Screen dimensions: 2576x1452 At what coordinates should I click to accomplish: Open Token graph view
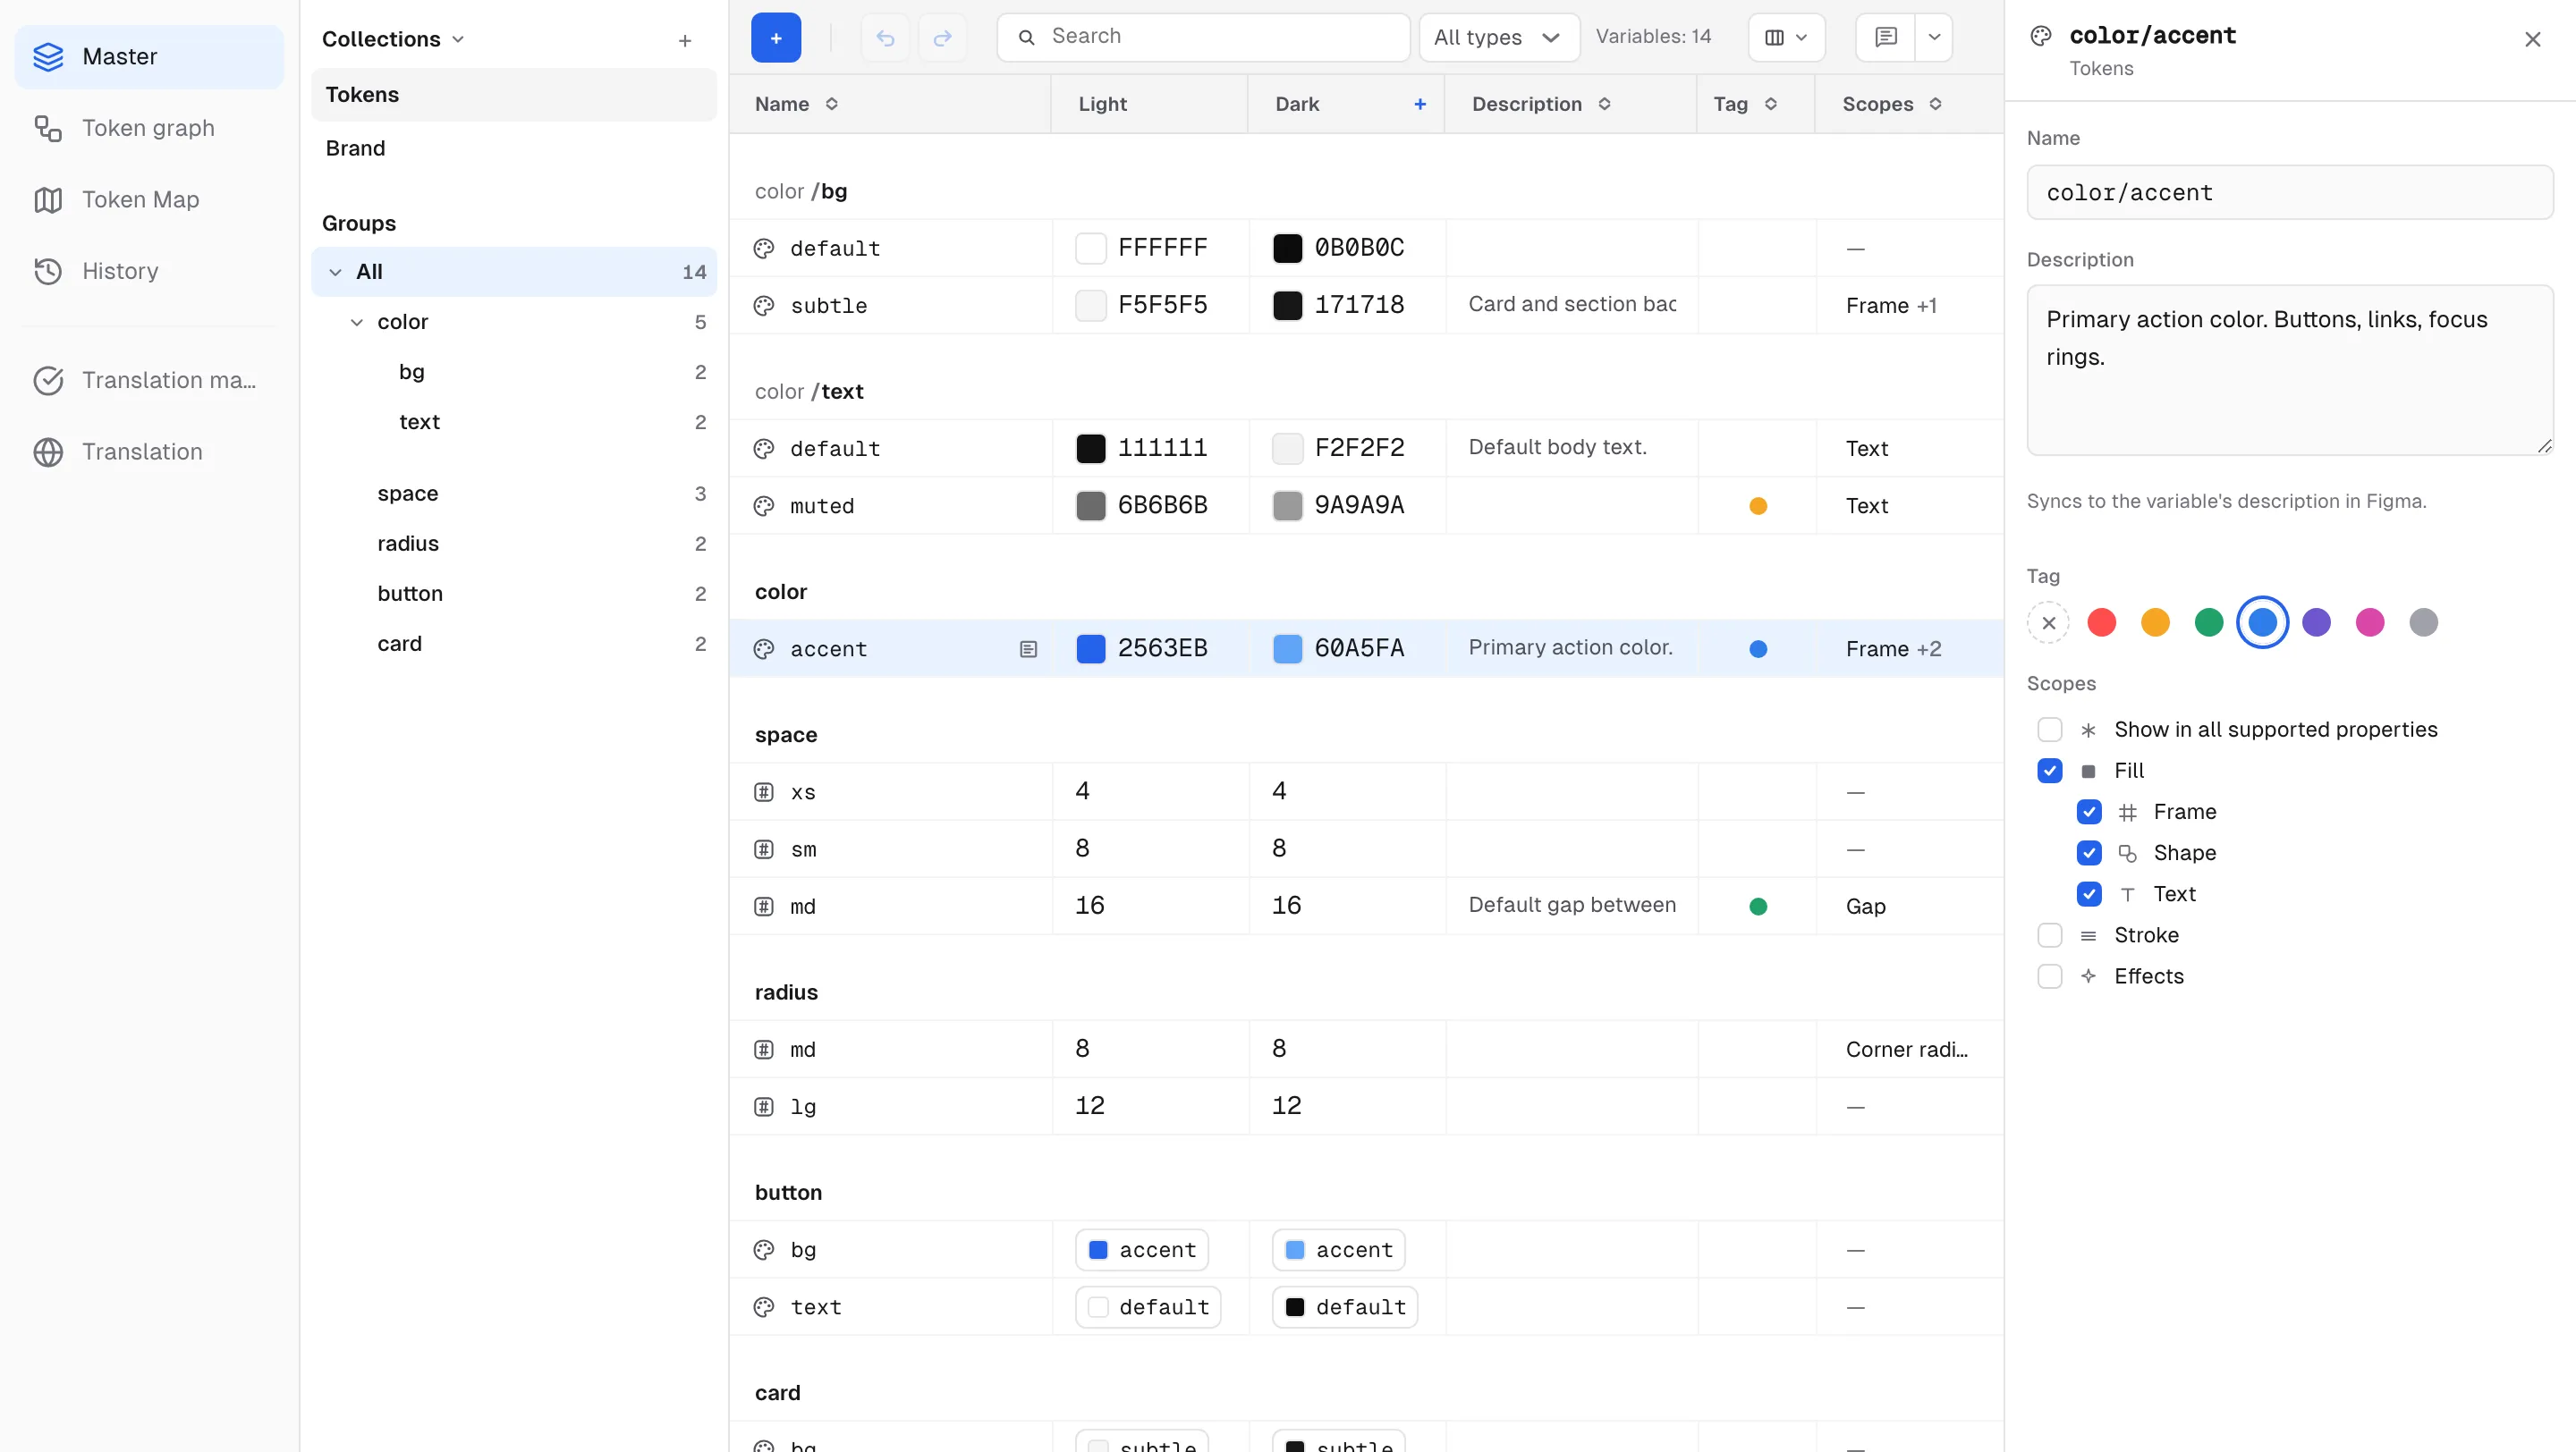pyautogui.click(x=148, y=128)
